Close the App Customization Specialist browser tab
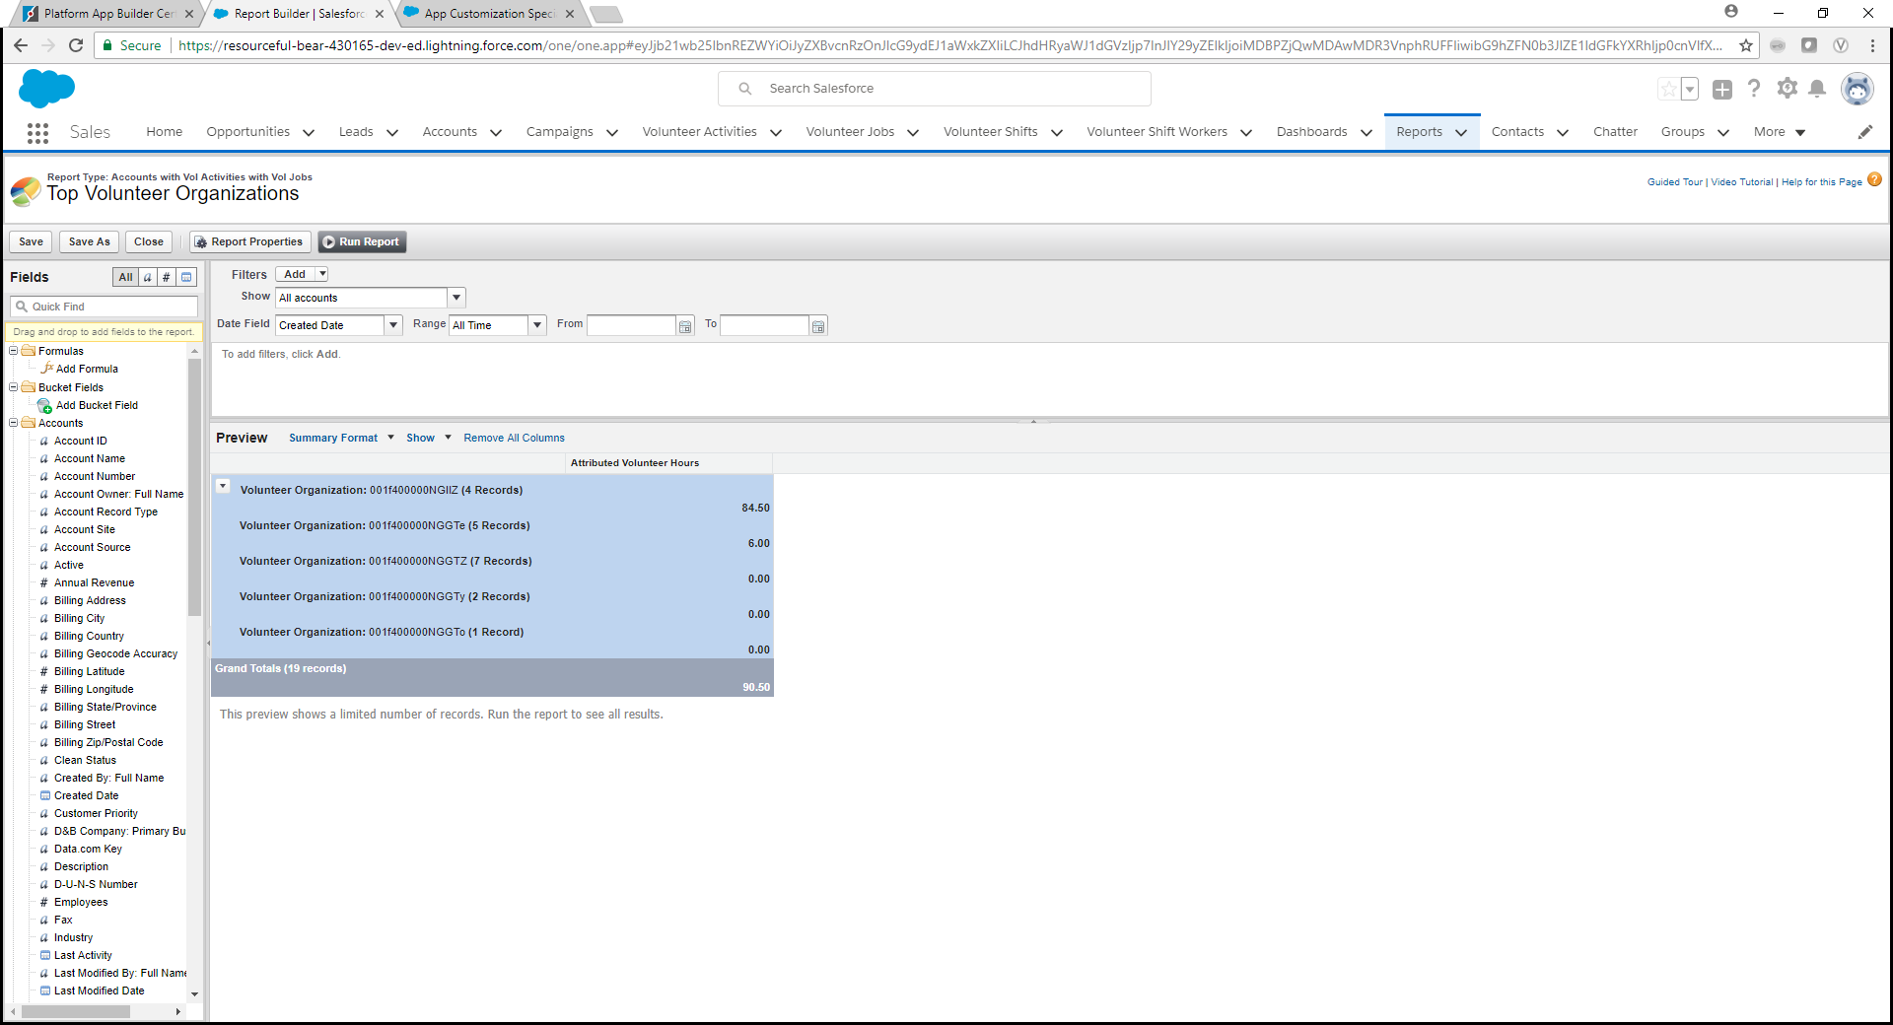Image resolution: width=1893 pixels, height=1025 pixels. click(570, 14)
